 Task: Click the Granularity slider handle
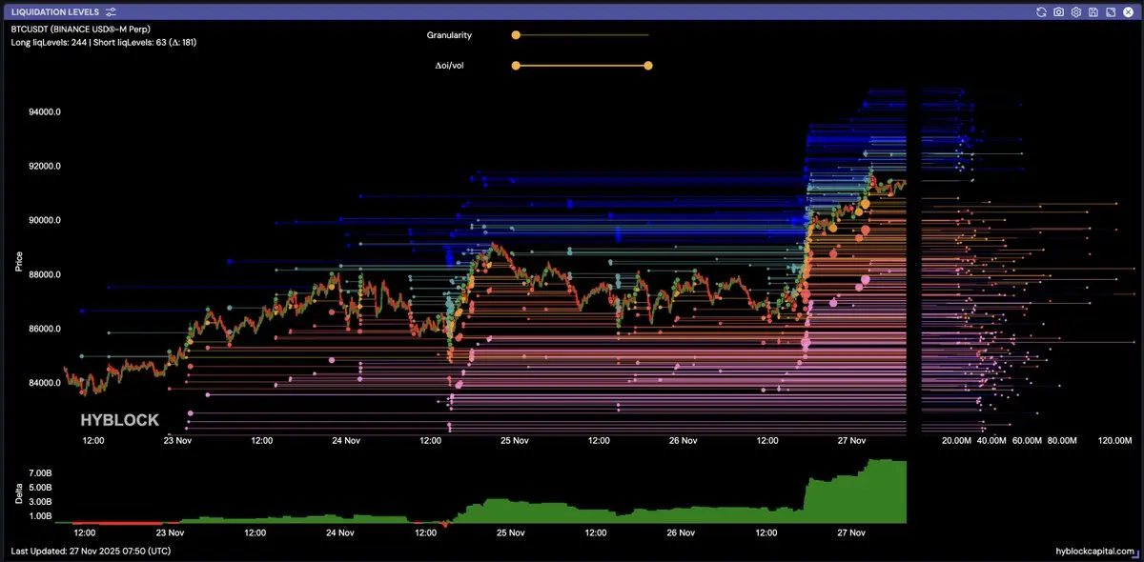[516, 35]
